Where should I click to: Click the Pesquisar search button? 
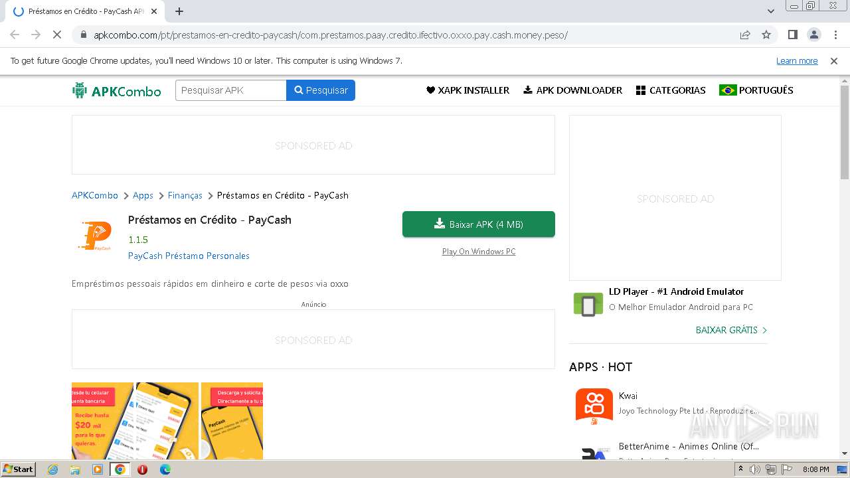(321, 90)
